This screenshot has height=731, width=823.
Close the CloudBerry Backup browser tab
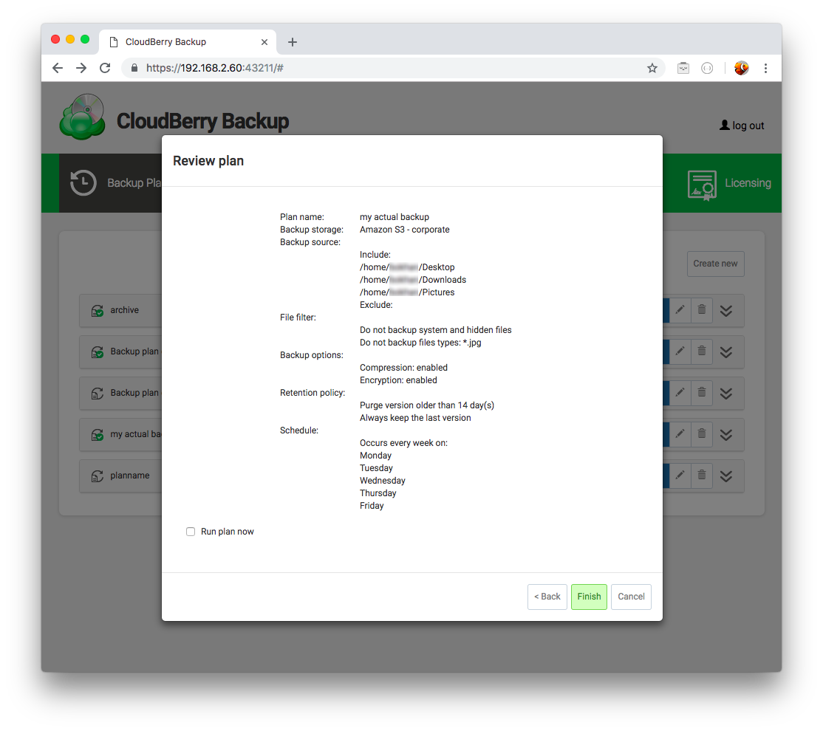pos(264,42)
